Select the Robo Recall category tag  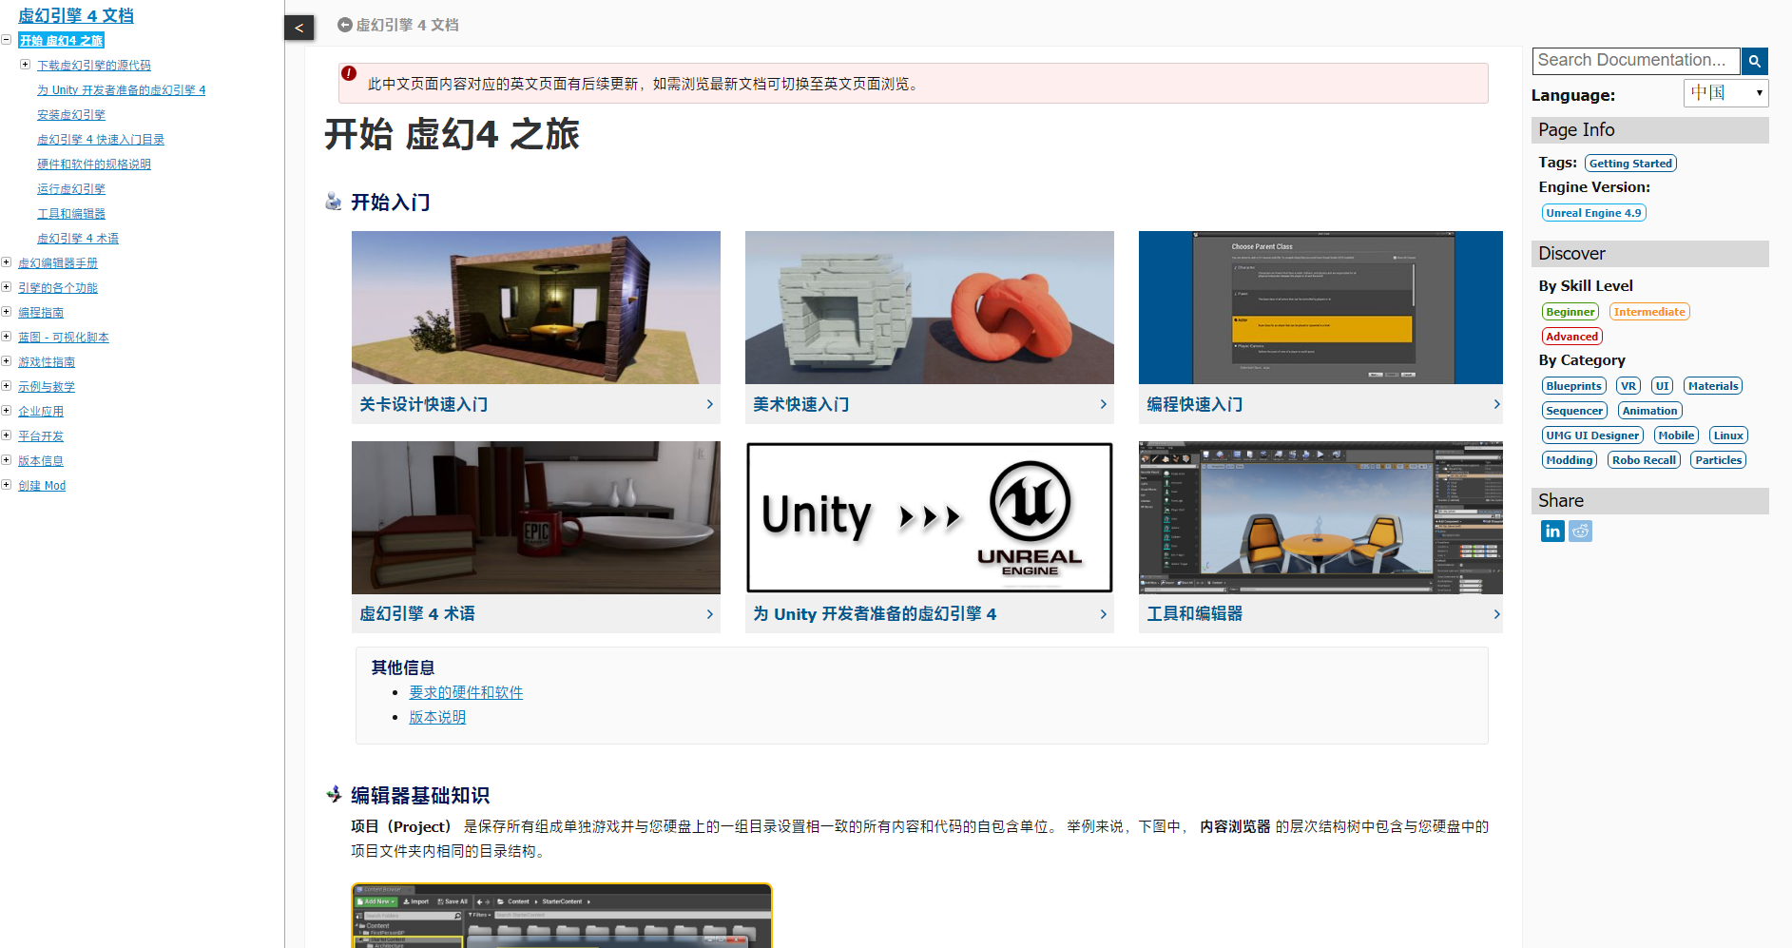point(1645,460)
